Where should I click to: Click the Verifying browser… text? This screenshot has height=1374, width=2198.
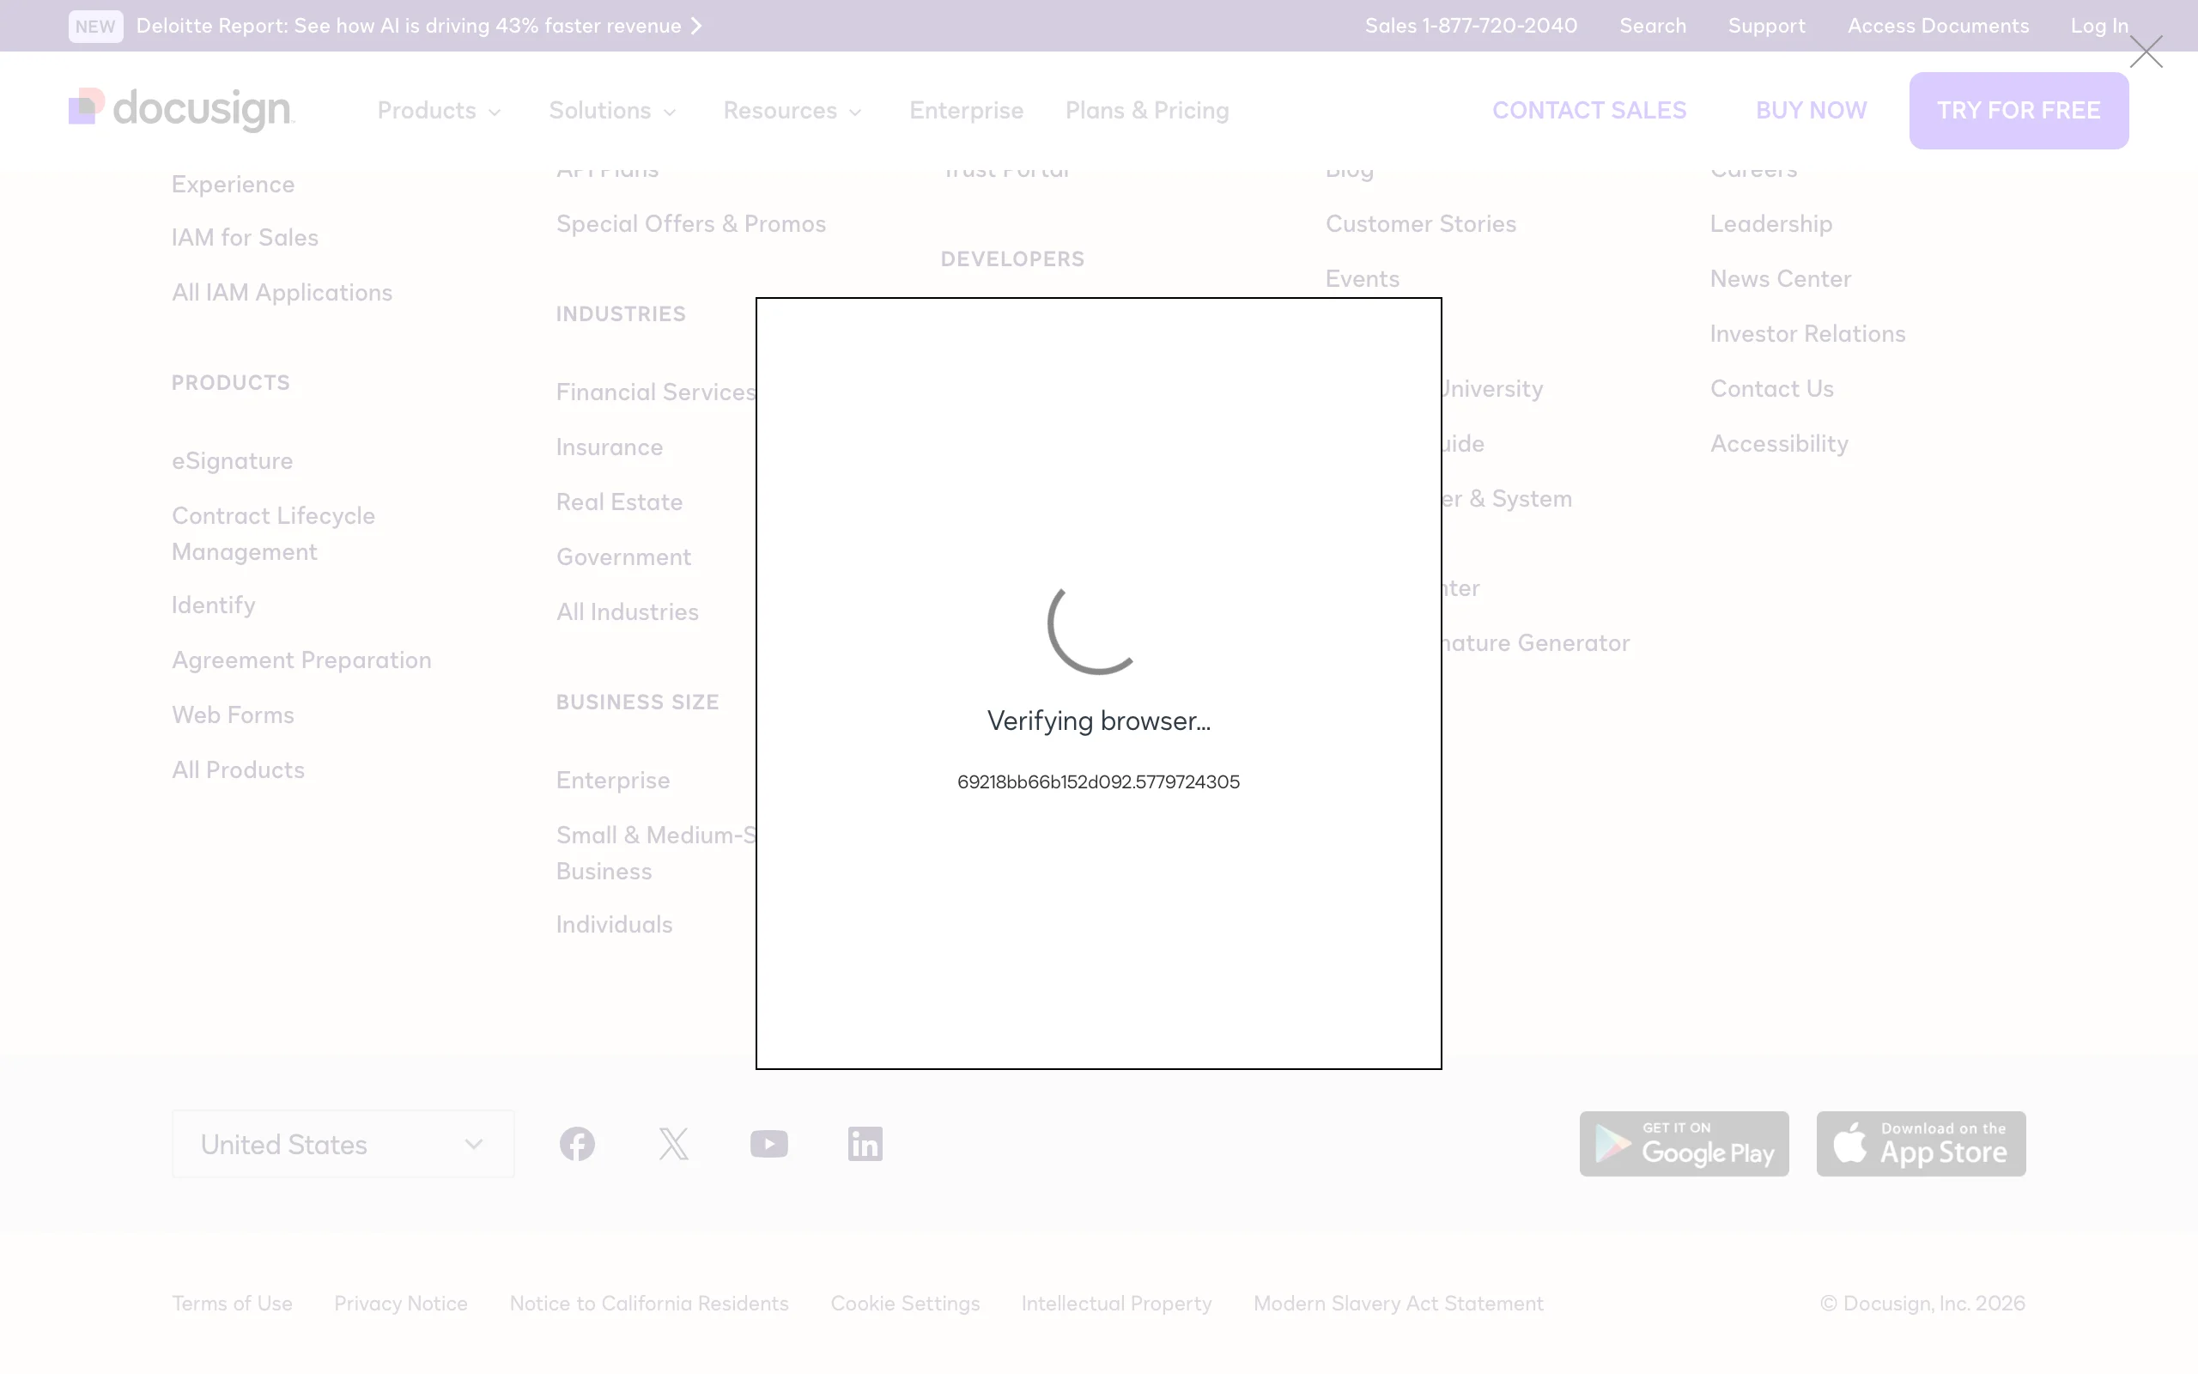pos(1098,720)
